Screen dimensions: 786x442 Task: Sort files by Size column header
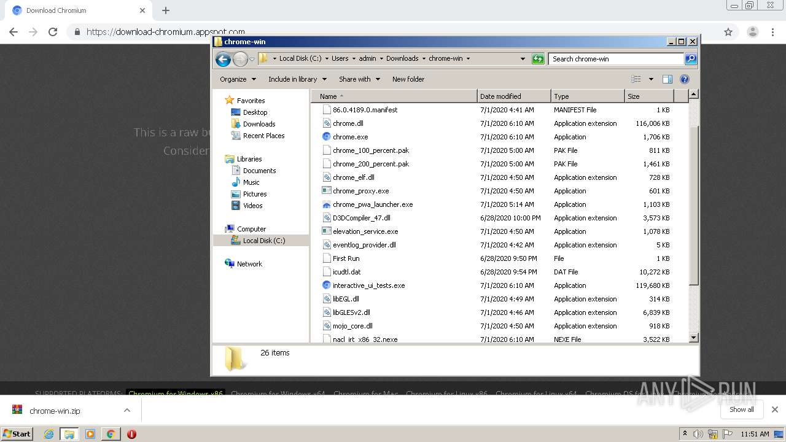pyautogui.click(x=649, y=96)
